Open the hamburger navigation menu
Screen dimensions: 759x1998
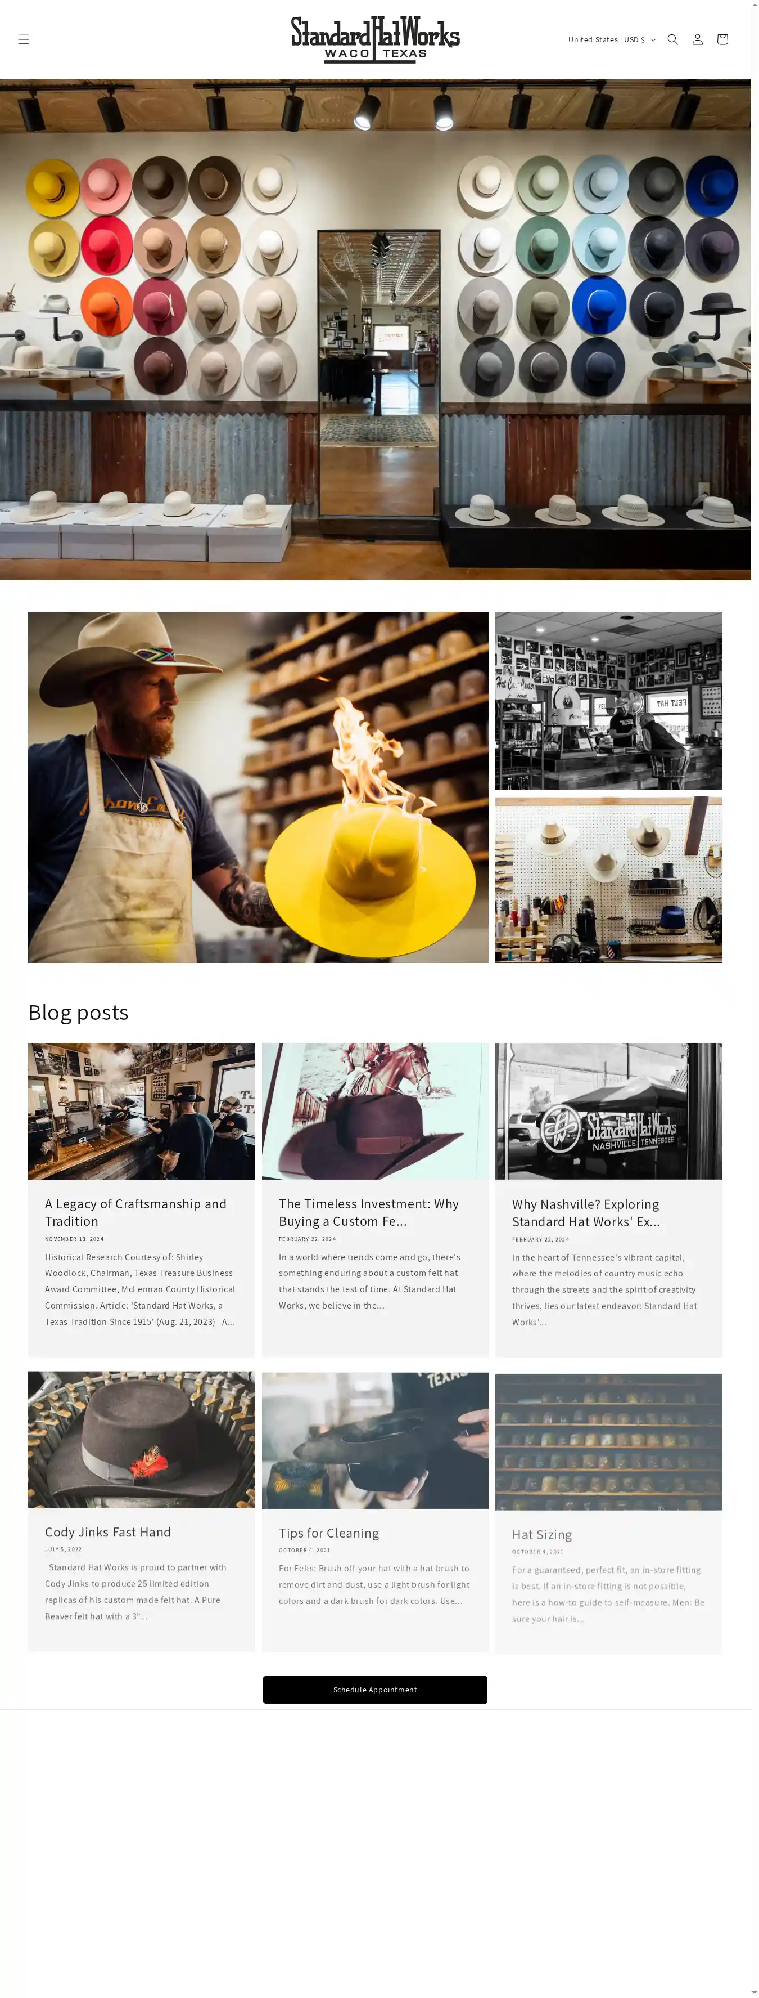(23, 39)
